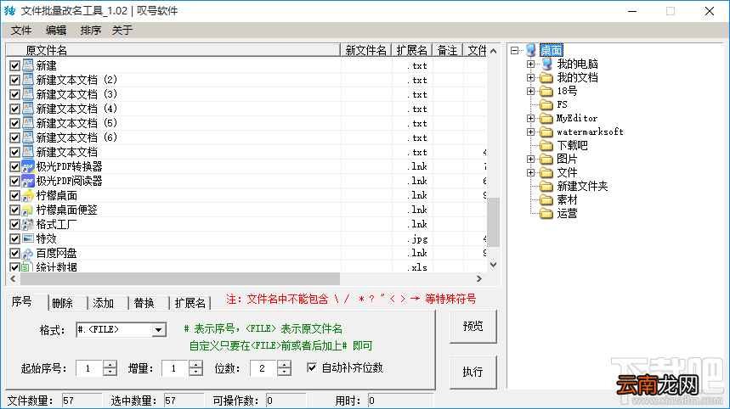Uncheck the checkbox for 新建文本文档 (5)
The image size is (730, 409).
pyautogui.click(x=14, y=124)
